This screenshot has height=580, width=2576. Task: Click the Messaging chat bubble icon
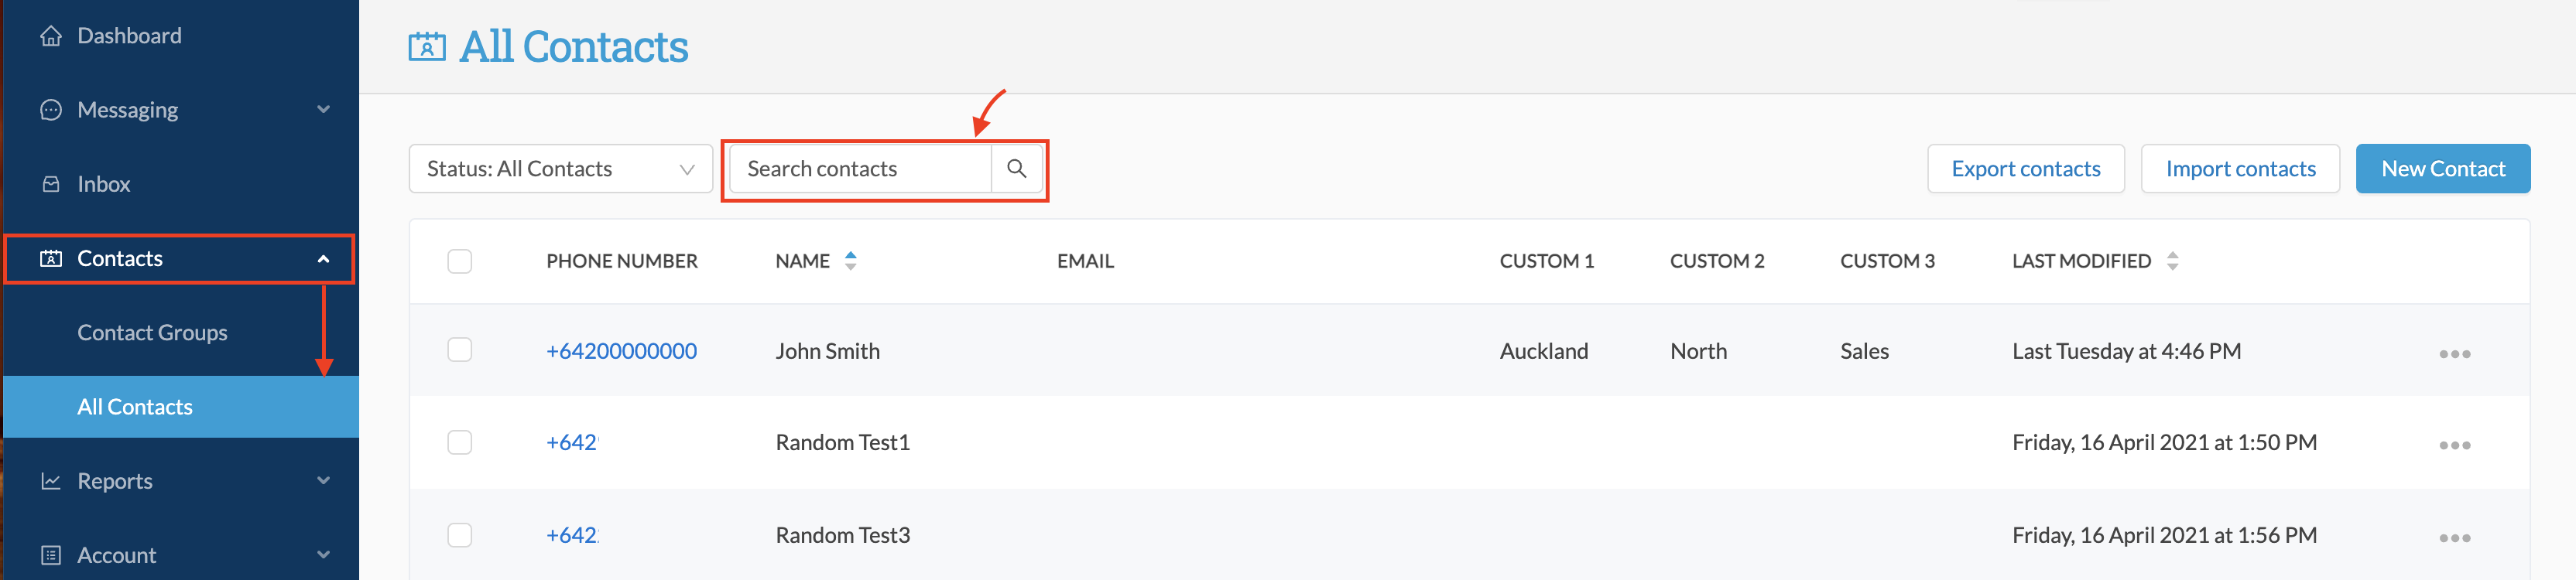pos(51,110)
